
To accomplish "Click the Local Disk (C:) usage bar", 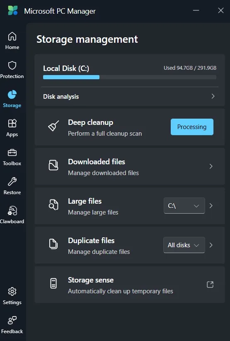I will click(130, 77).
